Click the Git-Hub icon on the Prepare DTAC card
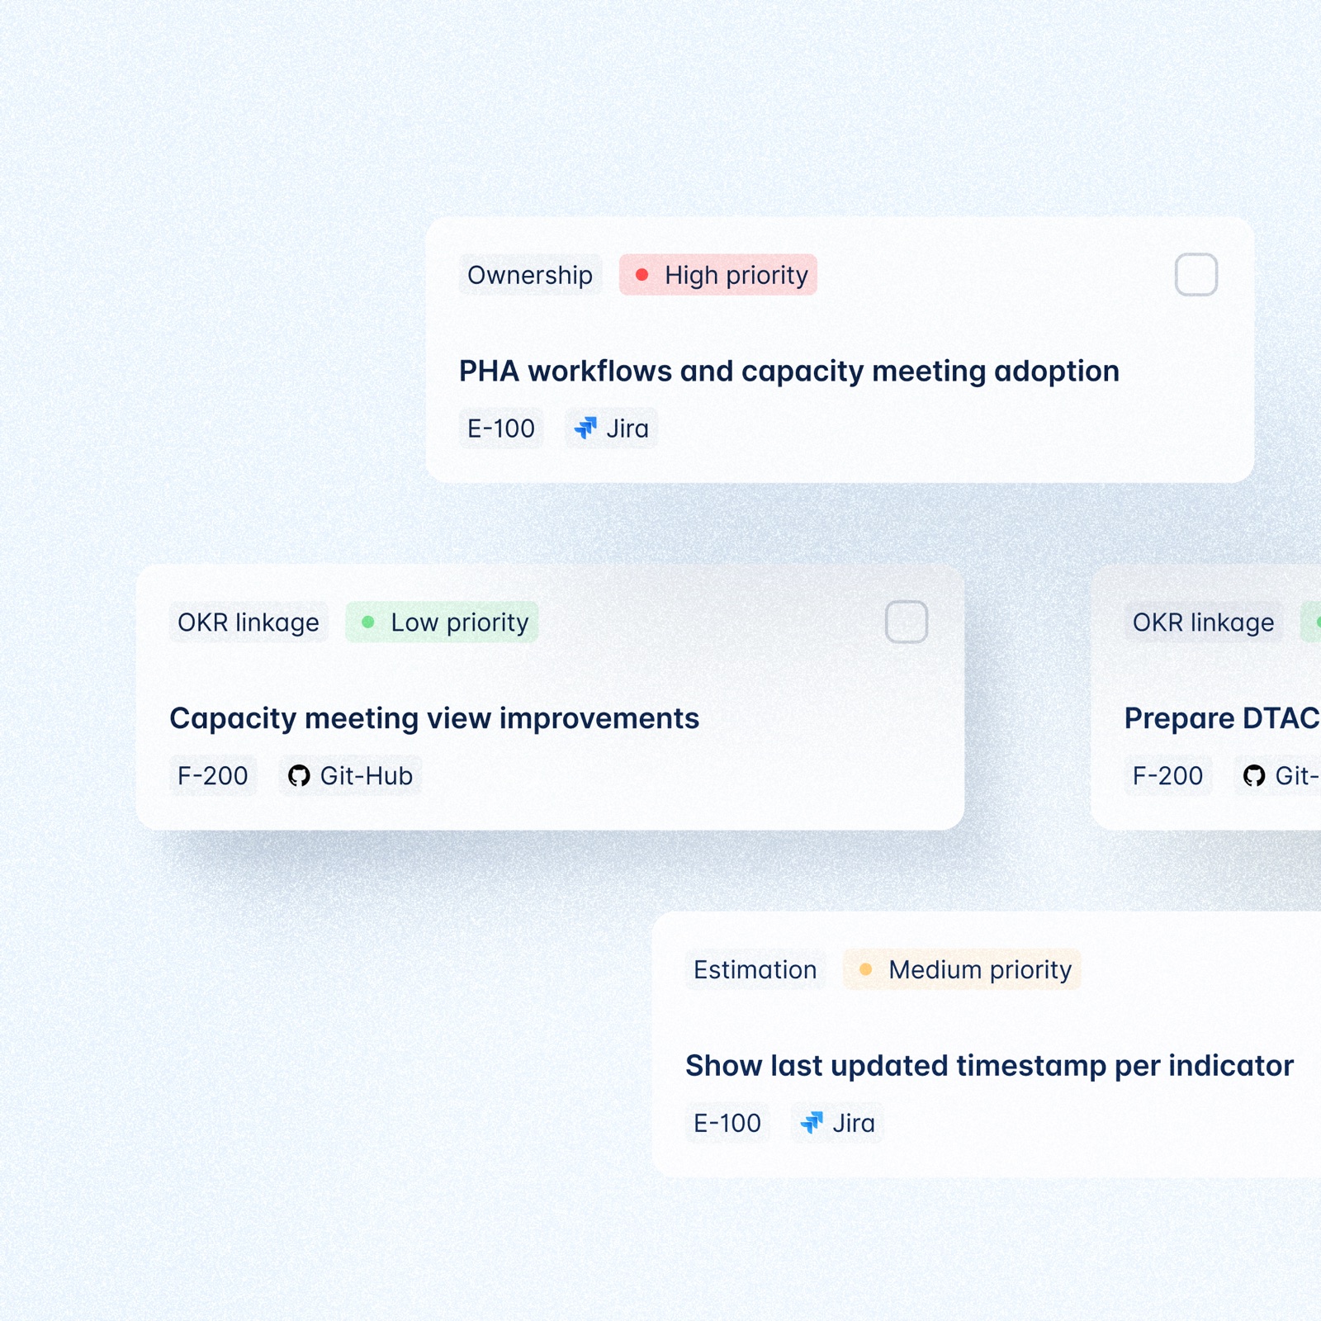 1256,774
